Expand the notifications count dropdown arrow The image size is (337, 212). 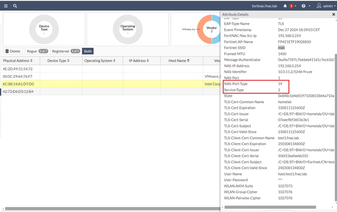tap(296, 6)
